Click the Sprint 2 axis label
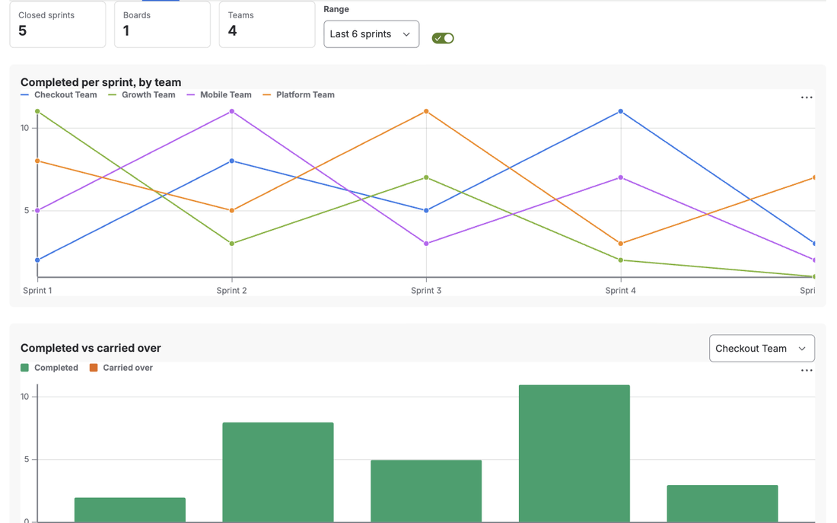 [x=231, y=291]
